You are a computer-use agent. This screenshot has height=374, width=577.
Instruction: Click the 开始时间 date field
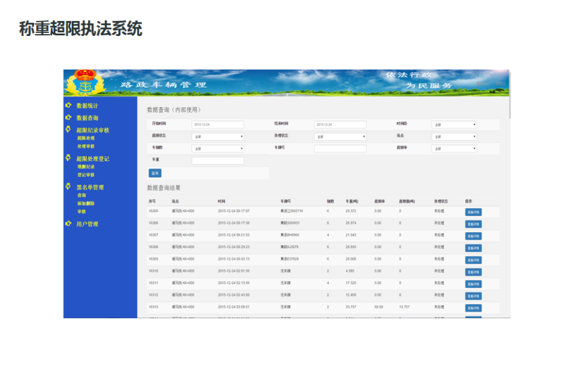coord(218,125)
